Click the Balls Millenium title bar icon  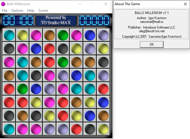coord(3,4)
